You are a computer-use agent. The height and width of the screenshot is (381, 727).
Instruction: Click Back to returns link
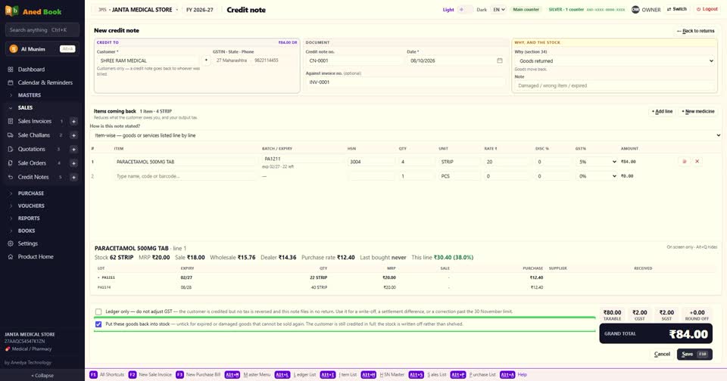[x=695, y=31]
